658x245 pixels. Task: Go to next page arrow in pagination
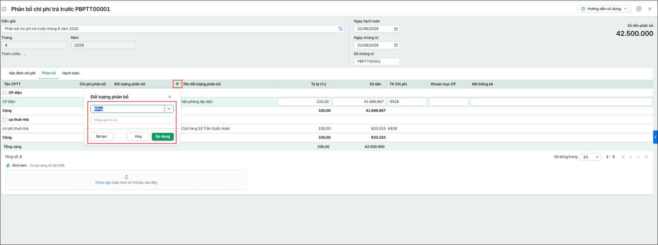pyautogui.click(x=638, y=157)
